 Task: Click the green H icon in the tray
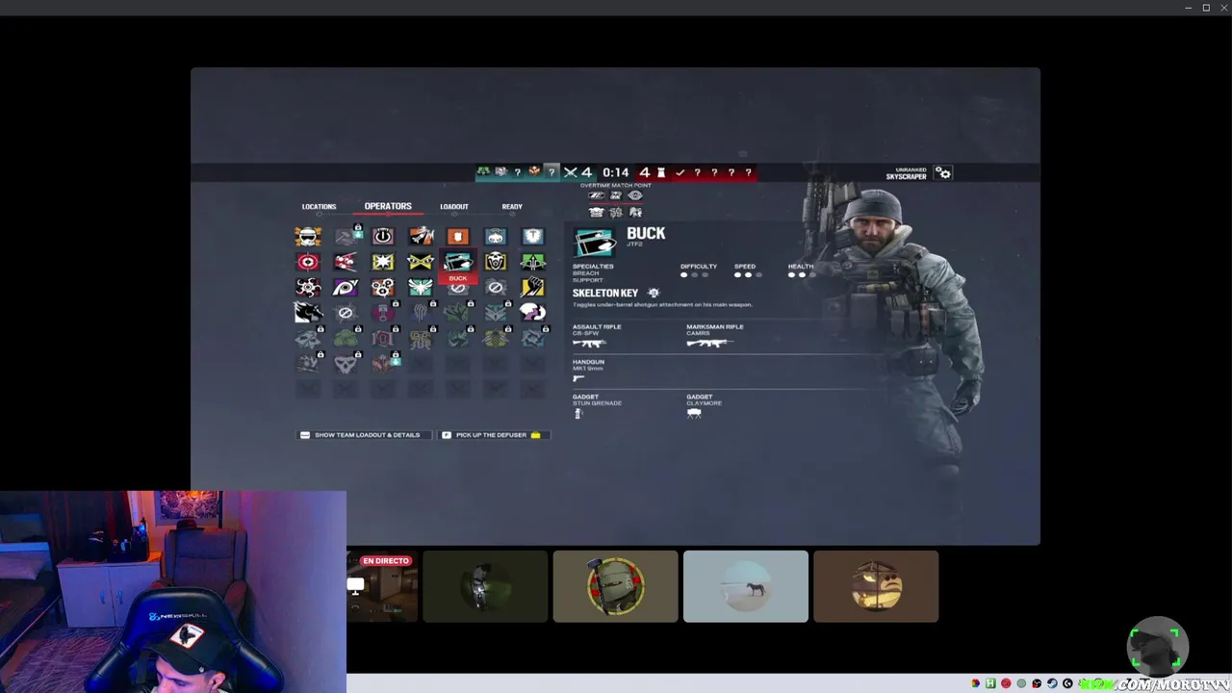pyautogui.click(x=990, y=683)
